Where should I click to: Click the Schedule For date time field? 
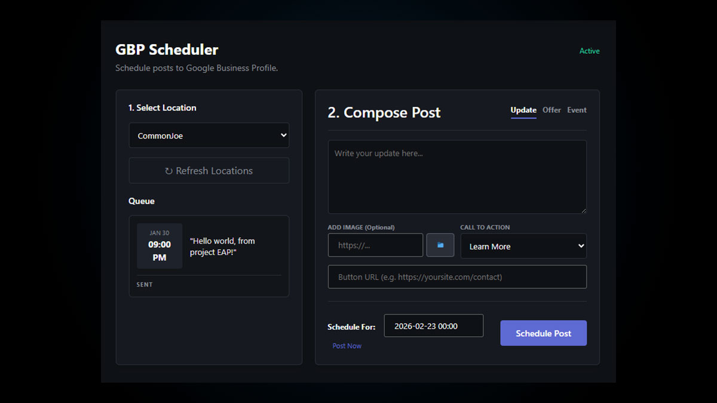point(433,326)
